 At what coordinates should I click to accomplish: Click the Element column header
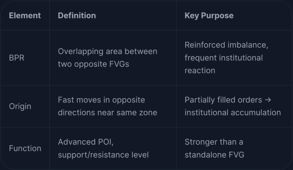[x=25, y=15]
